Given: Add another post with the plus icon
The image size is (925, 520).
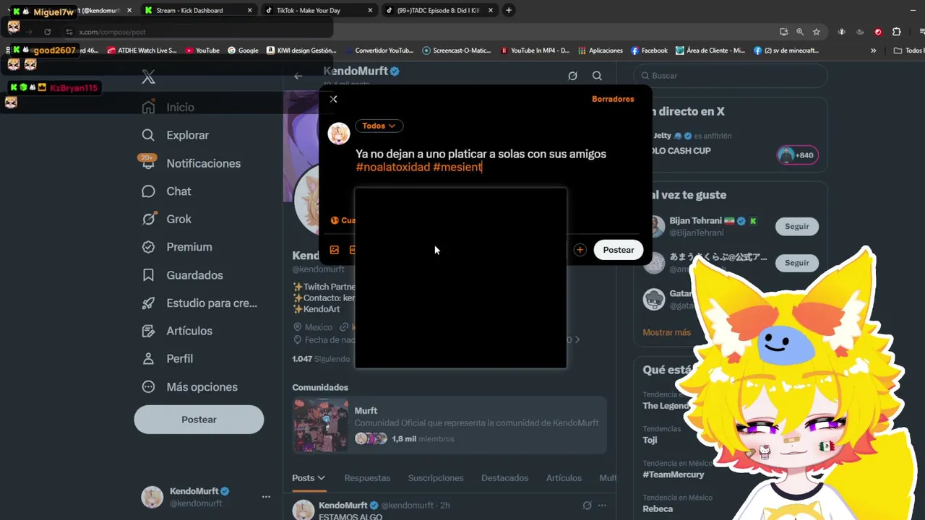Looking at the screenshot, I should click(x=580, y=250).
